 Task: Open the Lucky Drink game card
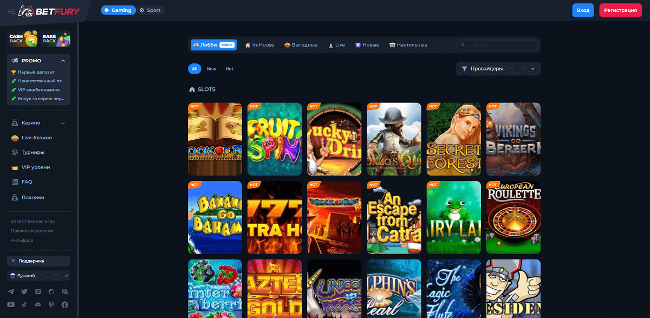[x=334, y=139]
